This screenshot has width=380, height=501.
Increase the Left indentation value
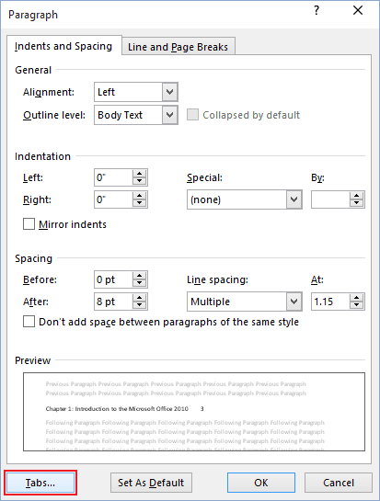point(140,174)
